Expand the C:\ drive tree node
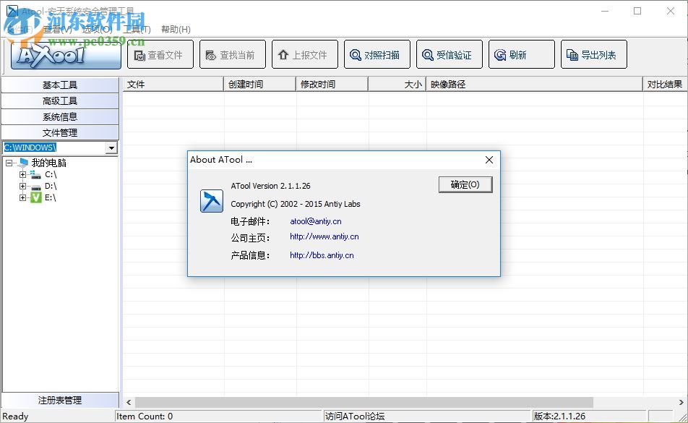 coord(22,174)
